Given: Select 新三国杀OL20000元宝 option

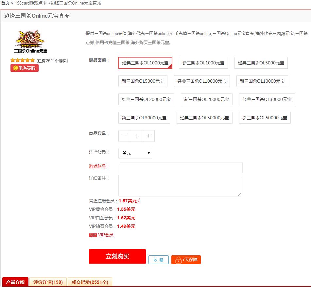Looking at the screenshot, I should click(x=206, y=99).
